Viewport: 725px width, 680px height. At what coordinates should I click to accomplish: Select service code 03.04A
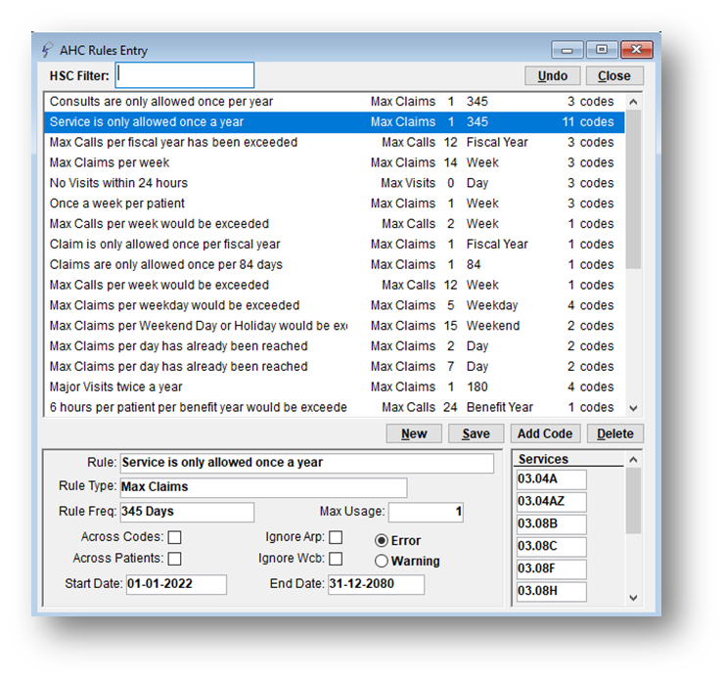click(552, 479)
